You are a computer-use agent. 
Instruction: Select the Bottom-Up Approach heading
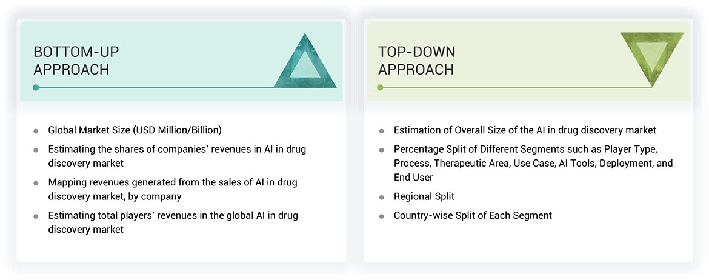[x=72, y=60]
